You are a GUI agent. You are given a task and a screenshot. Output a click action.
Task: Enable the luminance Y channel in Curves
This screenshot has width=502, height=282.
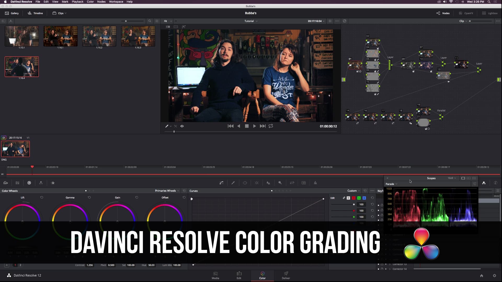tap(348, 198)
